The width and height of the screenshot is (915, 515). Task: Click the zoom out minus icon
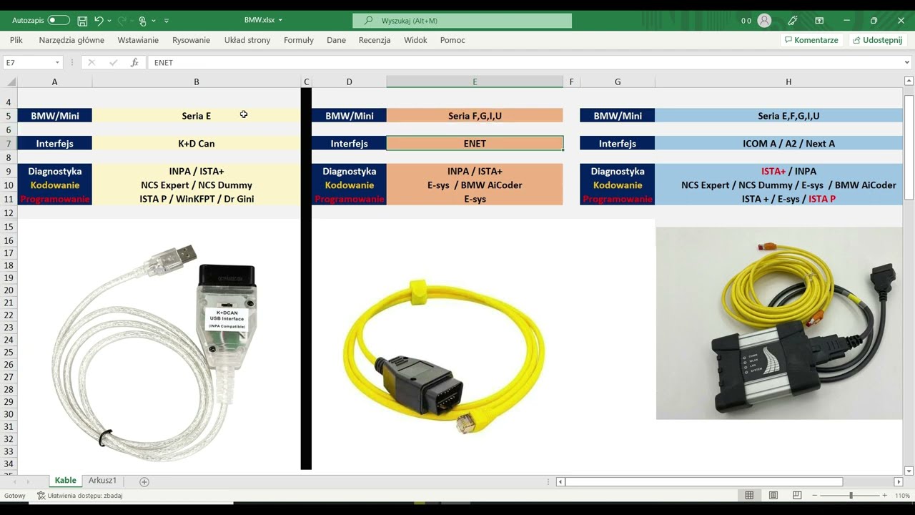click(816, 496)
